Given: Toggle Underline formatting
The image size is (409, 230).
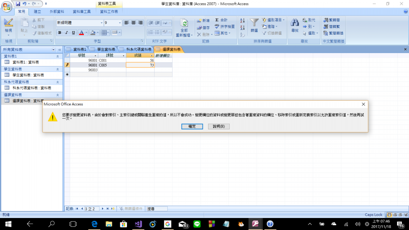Looking at the screenshot, I should pos(73,33).
